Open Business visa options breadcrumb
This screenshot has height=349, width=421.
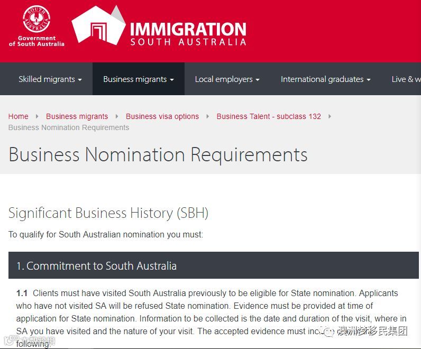pyautogui.click(x=162, y=116)
